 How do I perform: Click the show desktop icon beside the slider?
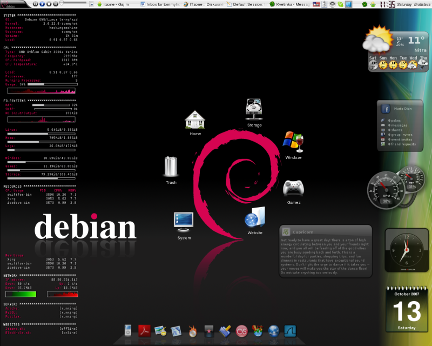pyautogui.click(x=91, y=4)
